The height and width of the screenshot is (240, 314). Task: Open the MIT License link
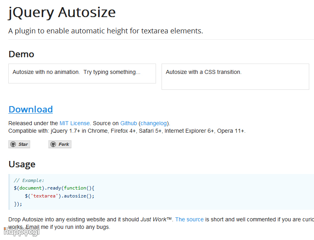click(75, 123)
